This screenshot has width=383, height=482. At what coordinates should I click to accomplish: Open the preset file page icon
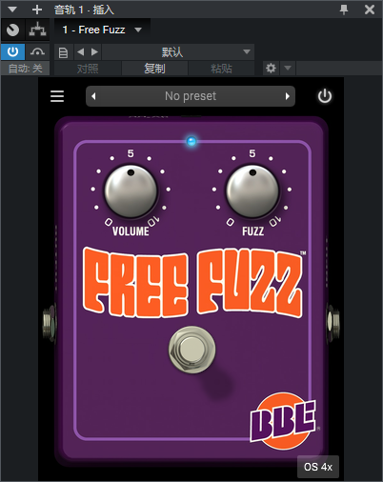point(63,52)
